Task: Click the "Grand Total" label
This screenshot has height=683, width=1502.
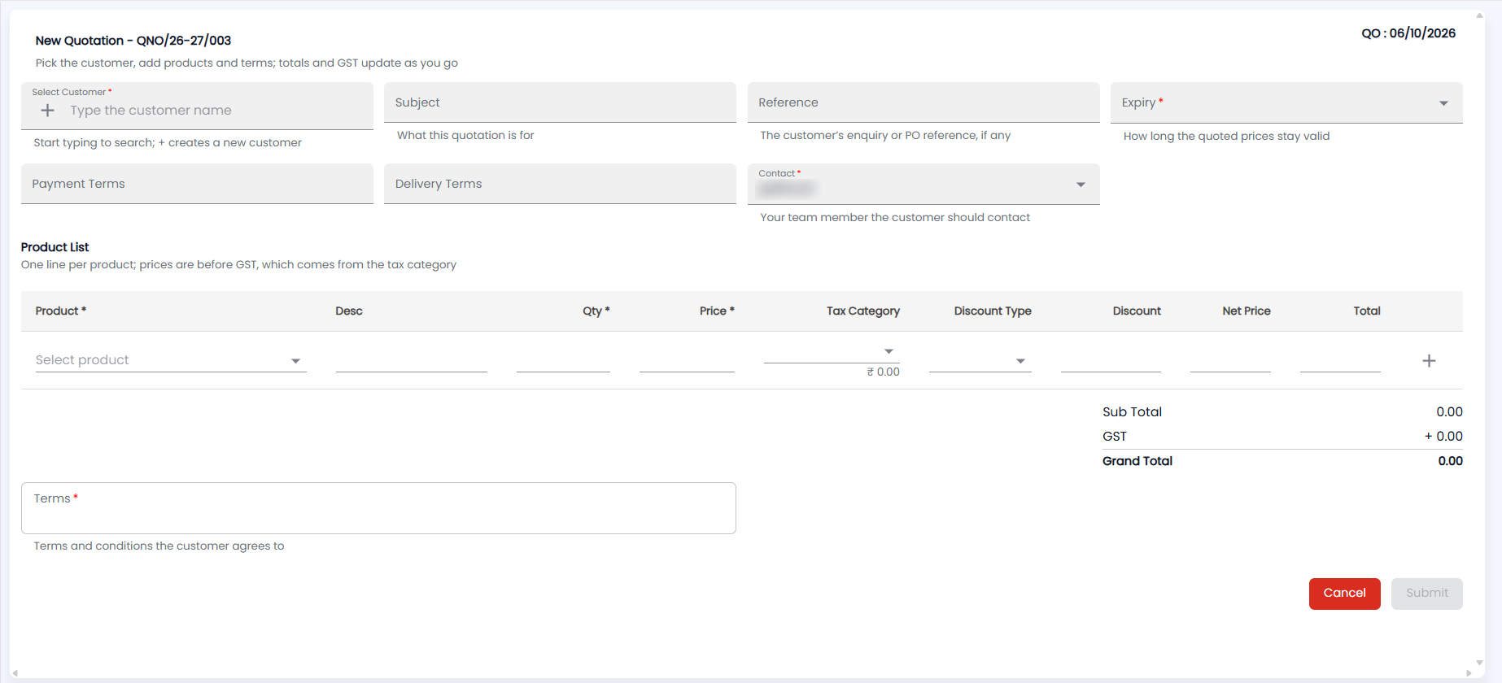Action: [1137, 461]
